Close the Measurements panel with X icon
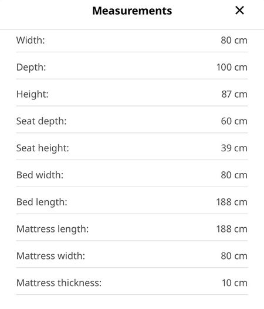 [239, 10]
